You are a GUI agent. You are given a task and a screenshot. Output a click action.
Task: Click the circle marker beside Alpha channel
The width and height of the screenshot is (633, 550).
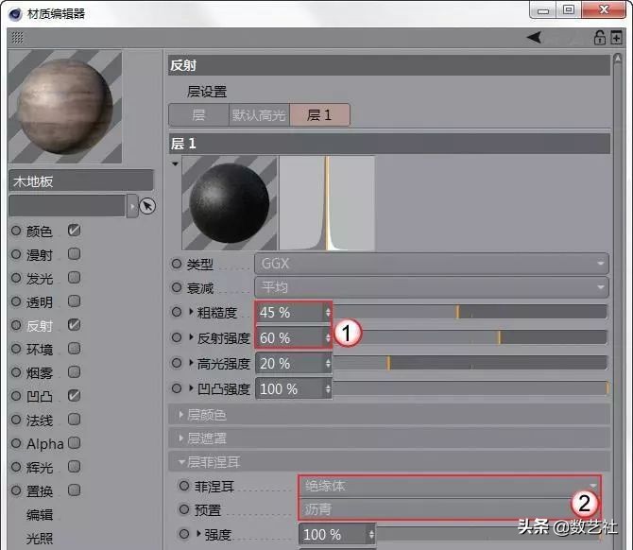coord(16,443)
